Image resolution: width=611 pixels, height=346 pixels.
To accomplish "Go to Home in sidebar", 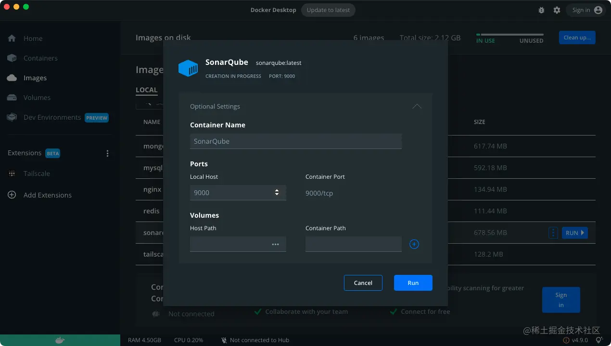I will [33, 38].
